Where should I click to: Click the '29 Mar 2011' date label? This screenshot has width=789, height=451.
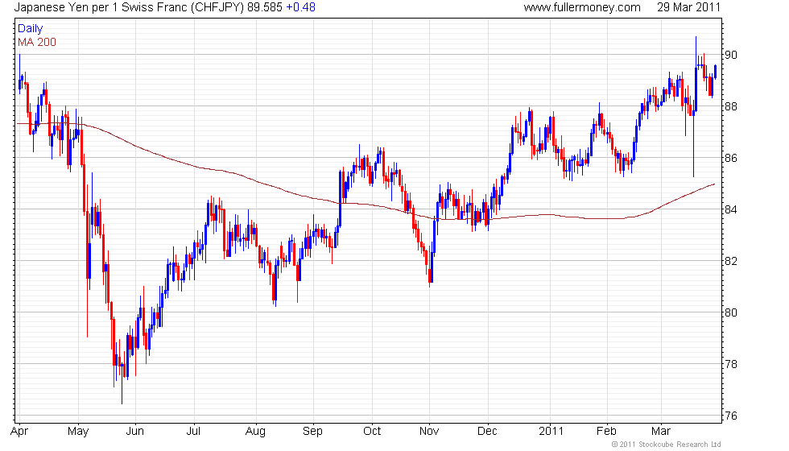point(688,7)
